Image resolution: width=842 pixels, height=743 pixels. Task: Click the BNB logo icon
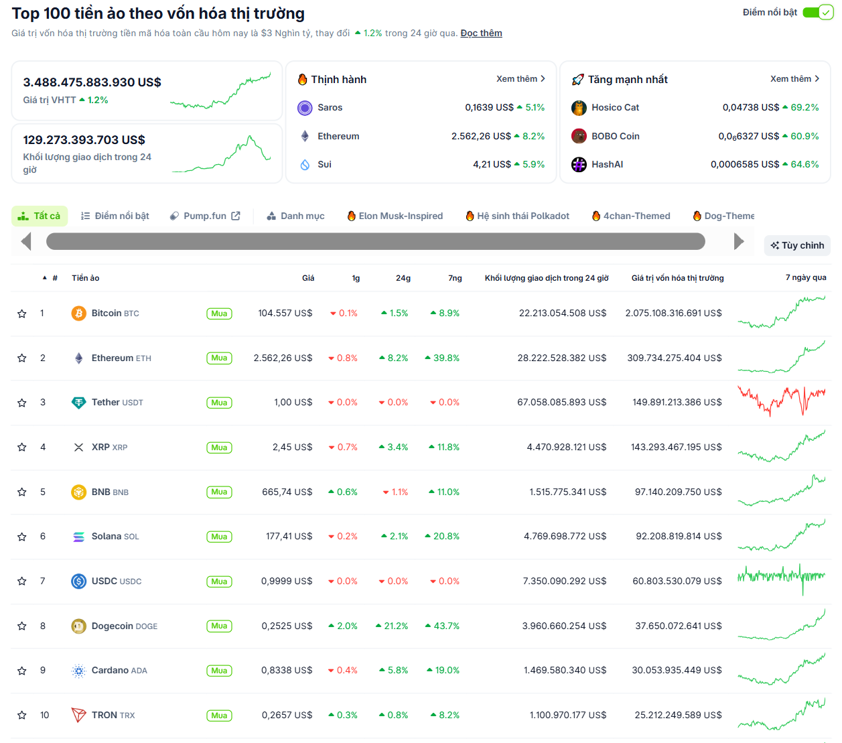79,492
